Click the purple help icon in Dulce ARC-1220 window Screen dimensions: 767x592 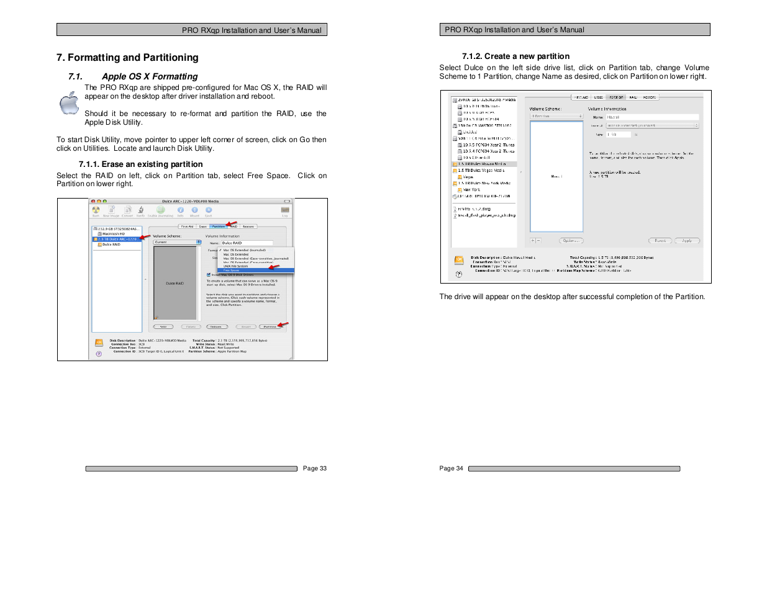99,354
